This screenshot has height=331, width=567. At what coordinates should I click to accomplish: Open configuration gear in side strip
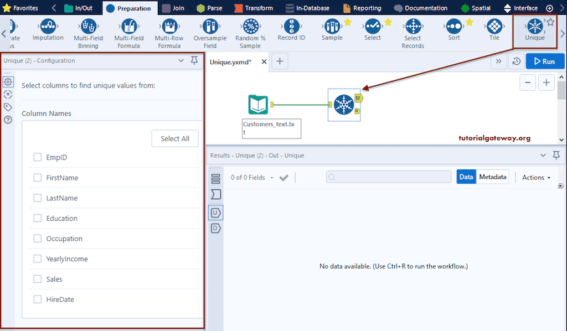coord(8,82)
